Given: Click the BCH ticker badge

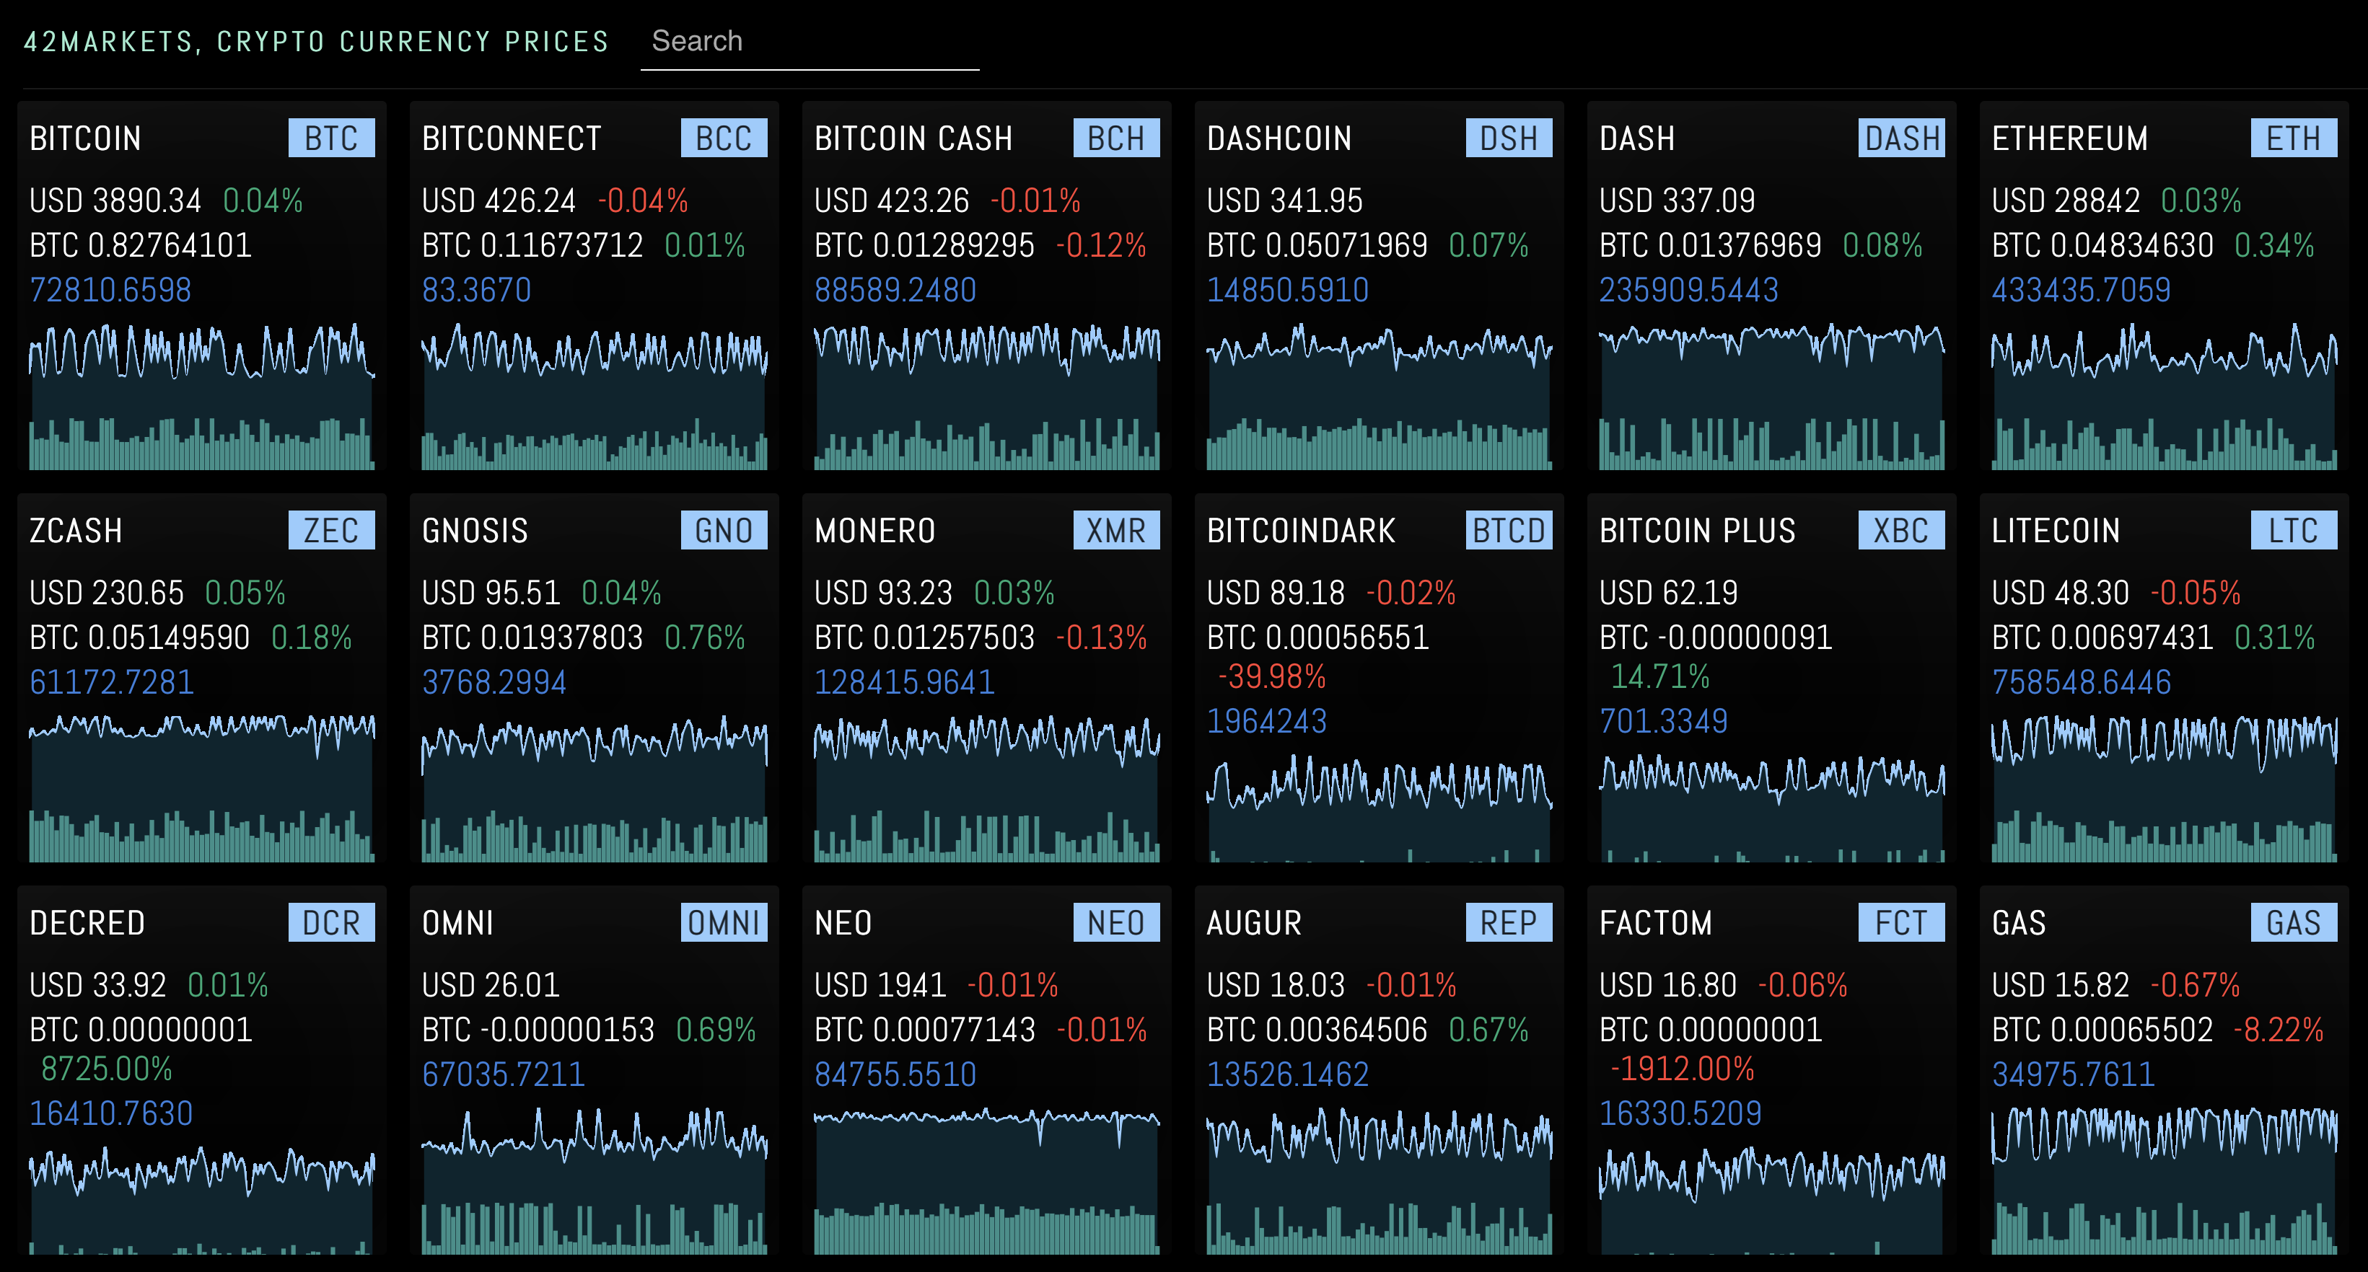Looking at the screenshot, I should point(1116,138).
